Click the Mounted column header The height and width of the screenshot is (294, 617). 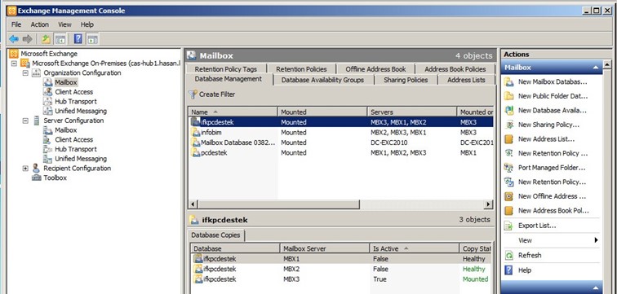point(322,112)
